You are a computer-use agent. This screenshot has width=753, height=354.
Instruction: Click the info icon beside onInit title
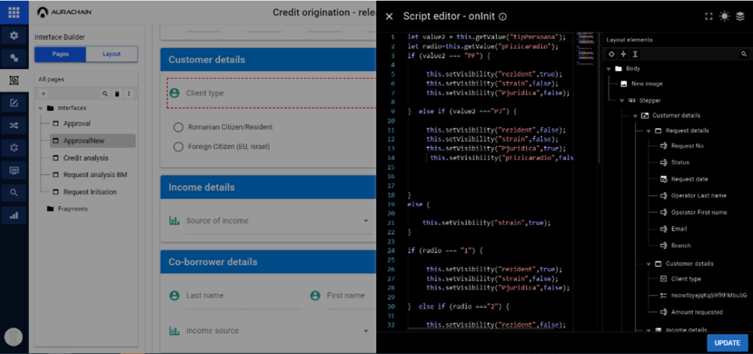503,16
